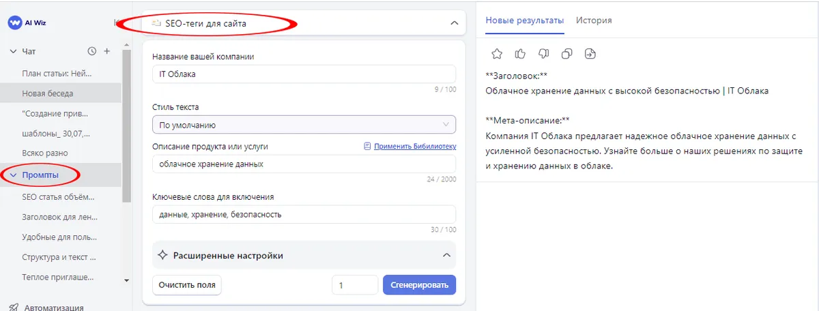This screenshot has height=311, width=819.
Task: Focus the Описание продукта или услуги field
Action: [304, 164]
